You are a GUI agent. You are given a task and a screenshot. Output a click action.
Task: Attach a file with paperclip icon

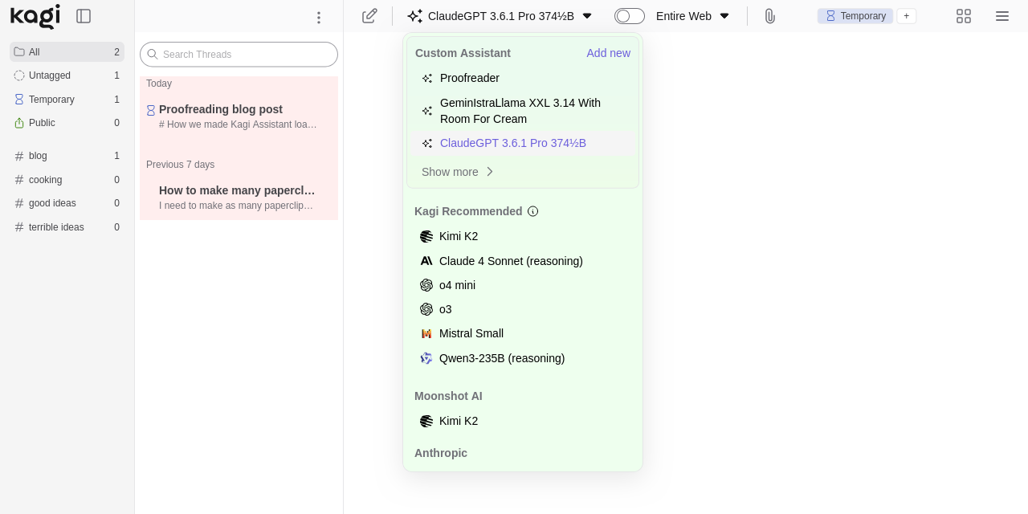click(769, 16)
